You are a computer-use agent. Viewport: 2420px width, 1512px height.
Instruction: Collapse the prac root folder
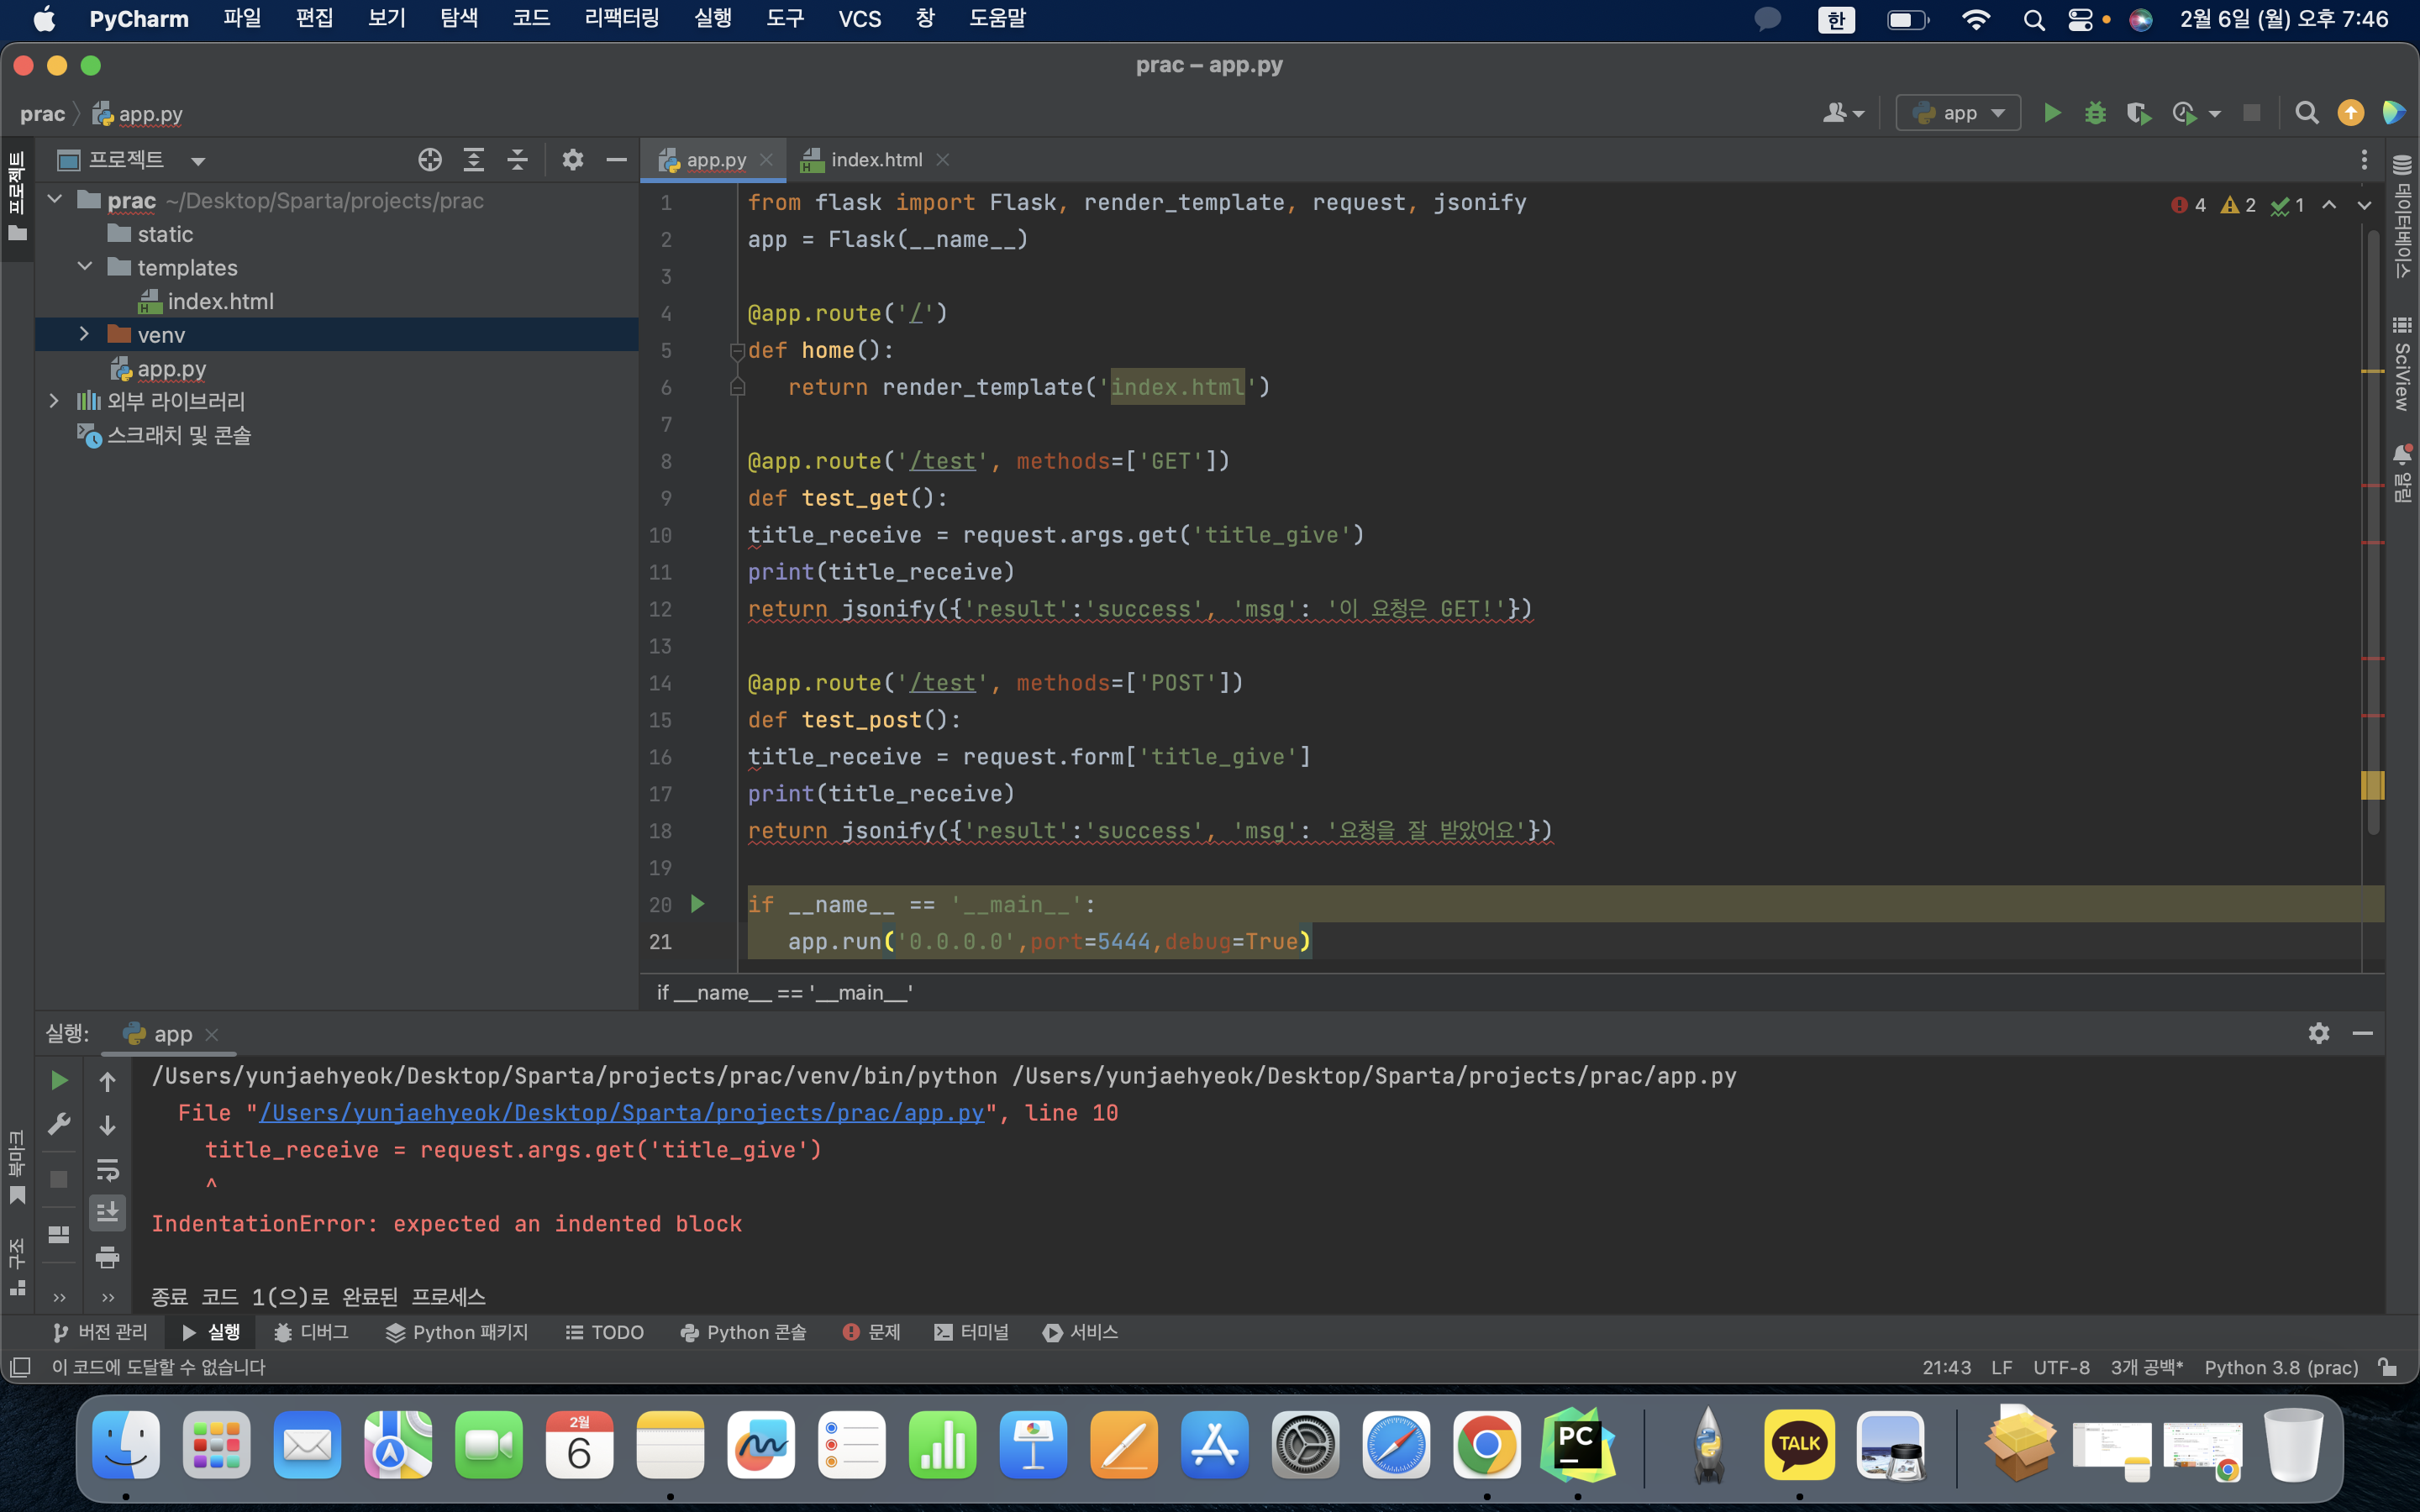point(55,200)
